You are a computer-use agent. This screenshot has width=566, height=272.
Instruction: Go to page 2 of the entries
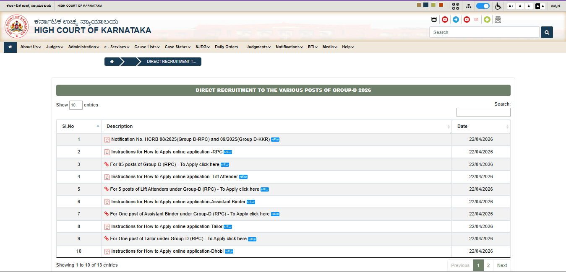pyautogui.click(x=488, y=265)
